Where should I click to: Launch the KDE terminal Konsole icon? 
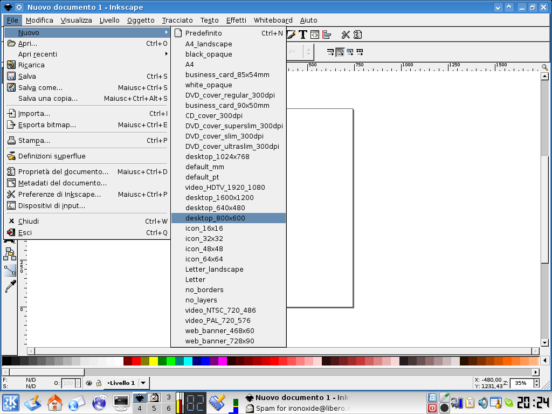coord(121,402)
